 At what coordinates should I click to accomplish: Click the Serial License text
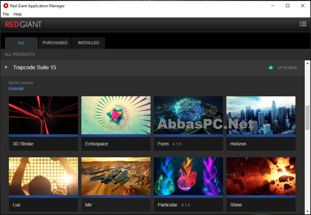coord(21,82)
